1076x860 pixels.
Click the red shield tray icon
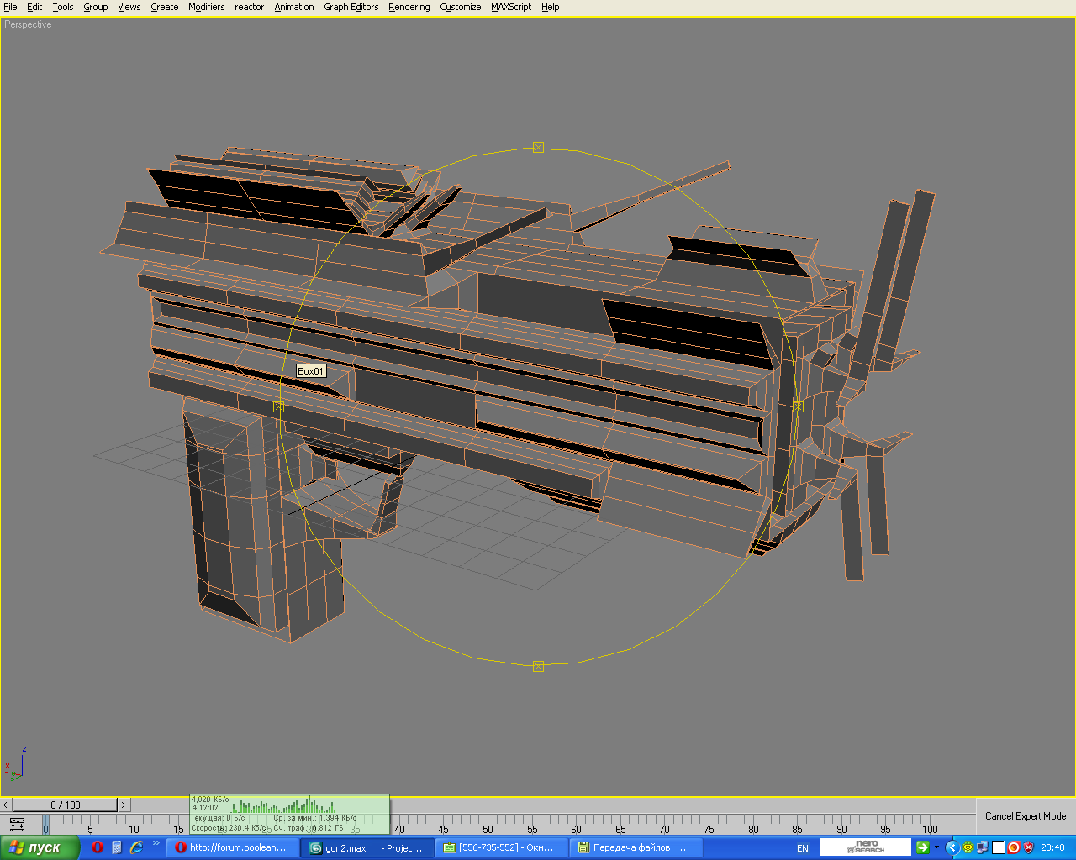1028,847
